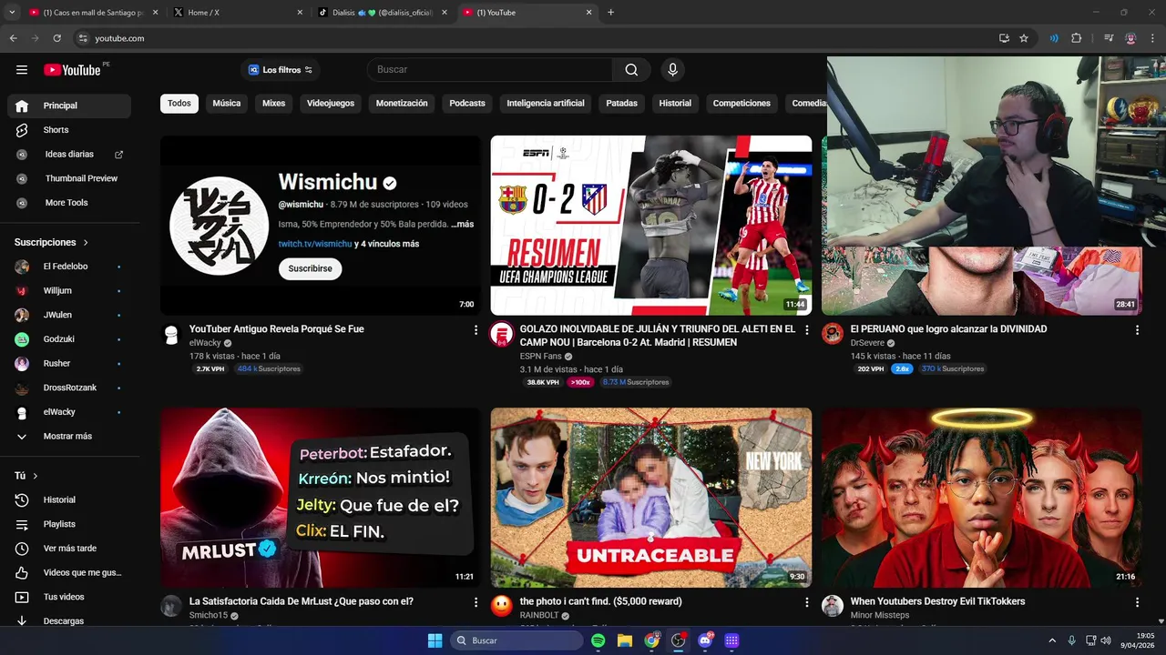The height and width of the screenshot is (655, 1166).
Task: Open Tus videos in the sidebar
Action: coord(69,597)
